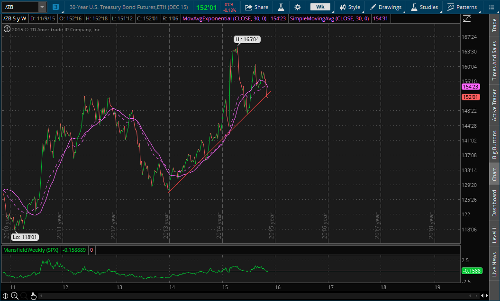The image size is (500, 301).
Task: Click the crosshair cursor icon
Action: (x=5, y=296)
